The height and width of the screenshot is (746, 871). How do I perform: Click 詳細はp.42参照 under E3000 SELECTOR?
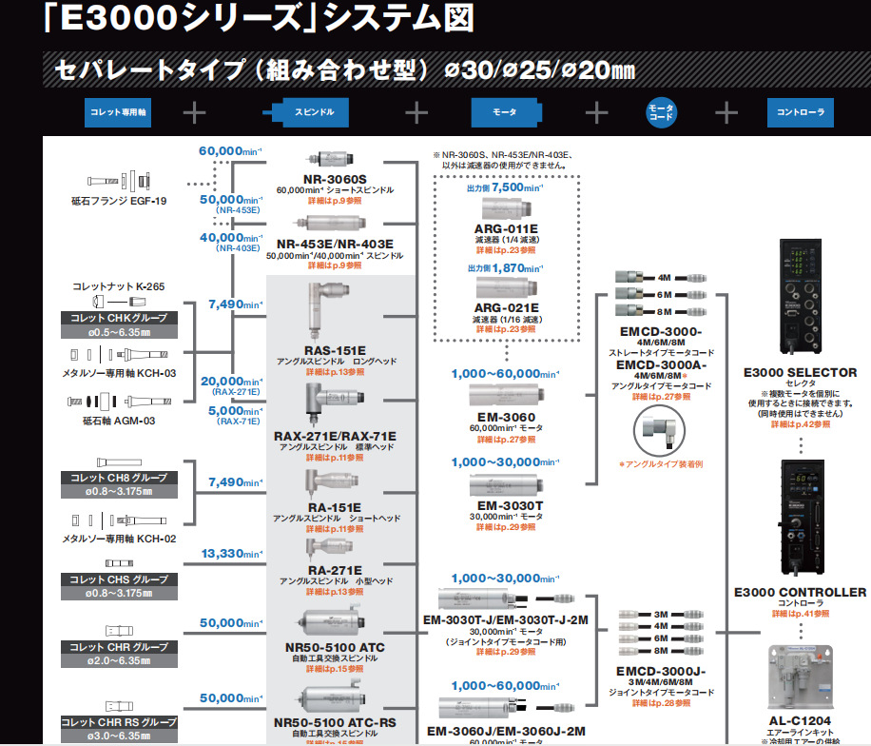coord(801,424)
